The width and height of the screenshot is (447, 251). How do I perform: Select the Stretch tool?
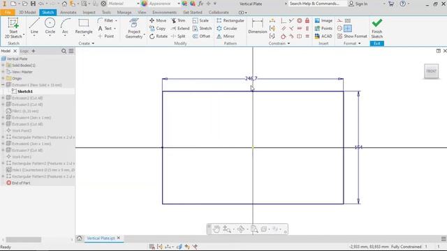[202, 29]
